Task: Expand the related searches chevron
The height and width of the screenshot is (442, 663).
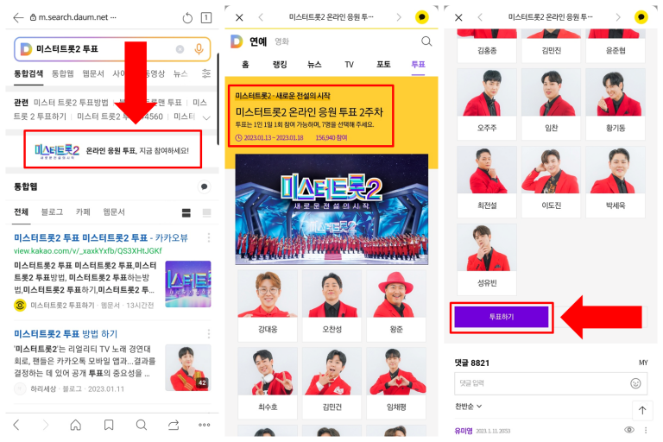Action: click(206, 117)
